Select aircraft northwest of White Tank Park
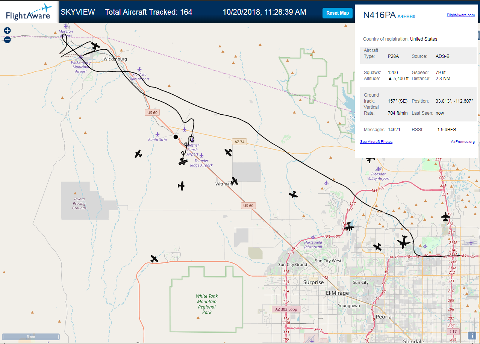The width and height of the screenshot is (480, 344). [x=154, y=259]
